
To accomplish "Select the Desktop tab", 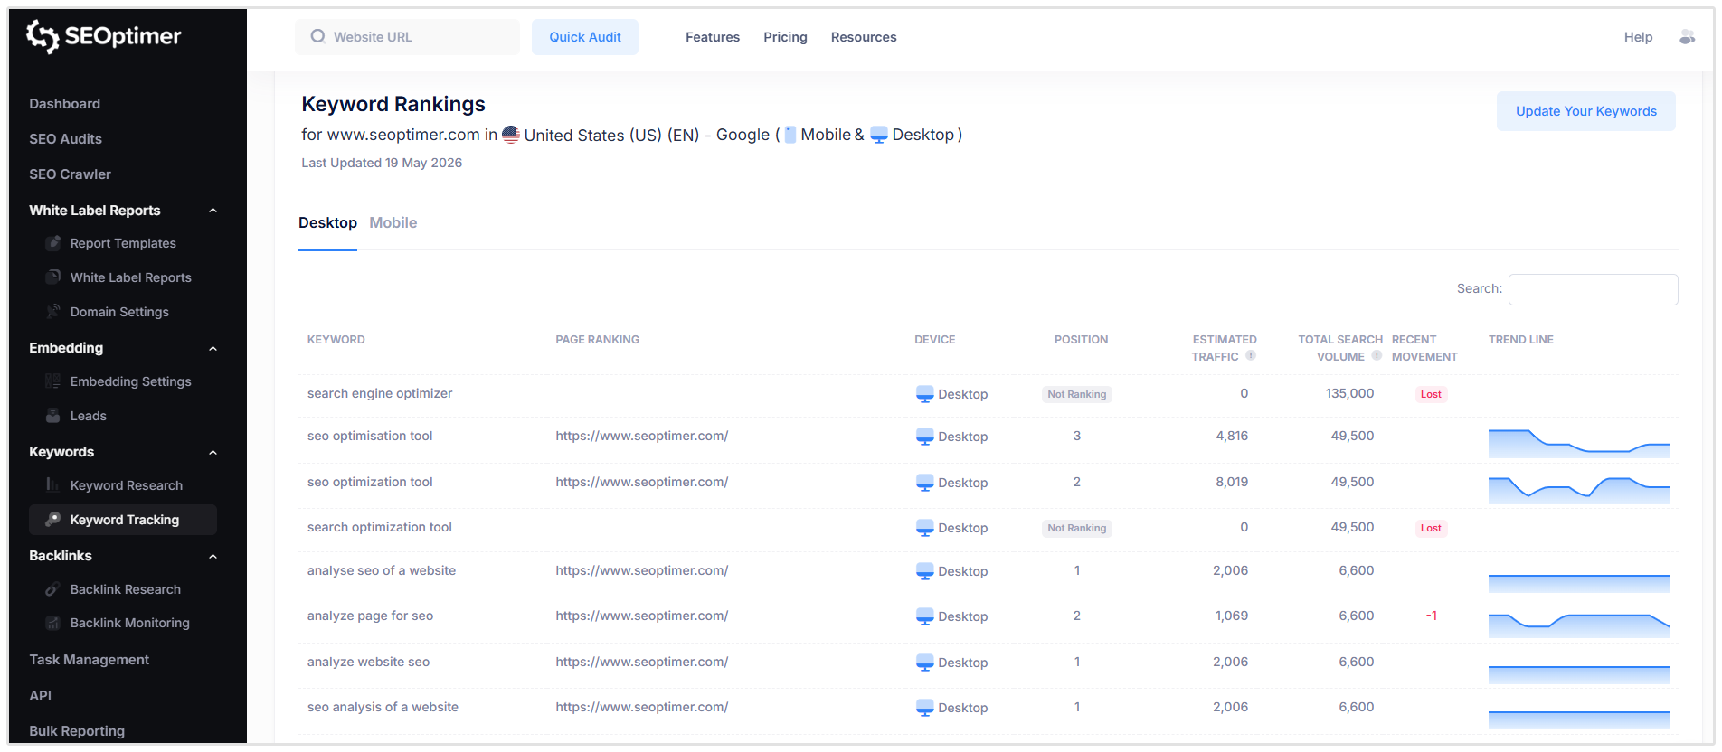I will [327, 223].
